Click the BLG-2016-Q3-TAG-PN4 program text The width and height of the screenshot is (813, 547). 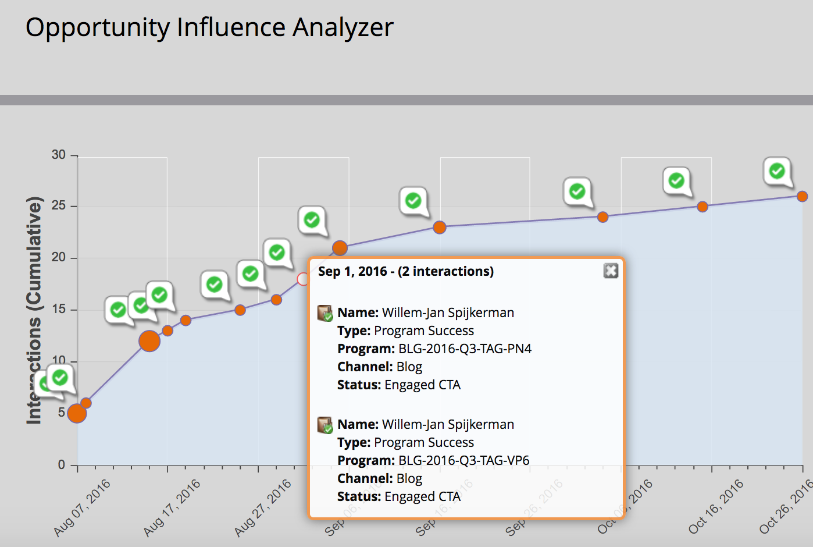tap(464, 349)
